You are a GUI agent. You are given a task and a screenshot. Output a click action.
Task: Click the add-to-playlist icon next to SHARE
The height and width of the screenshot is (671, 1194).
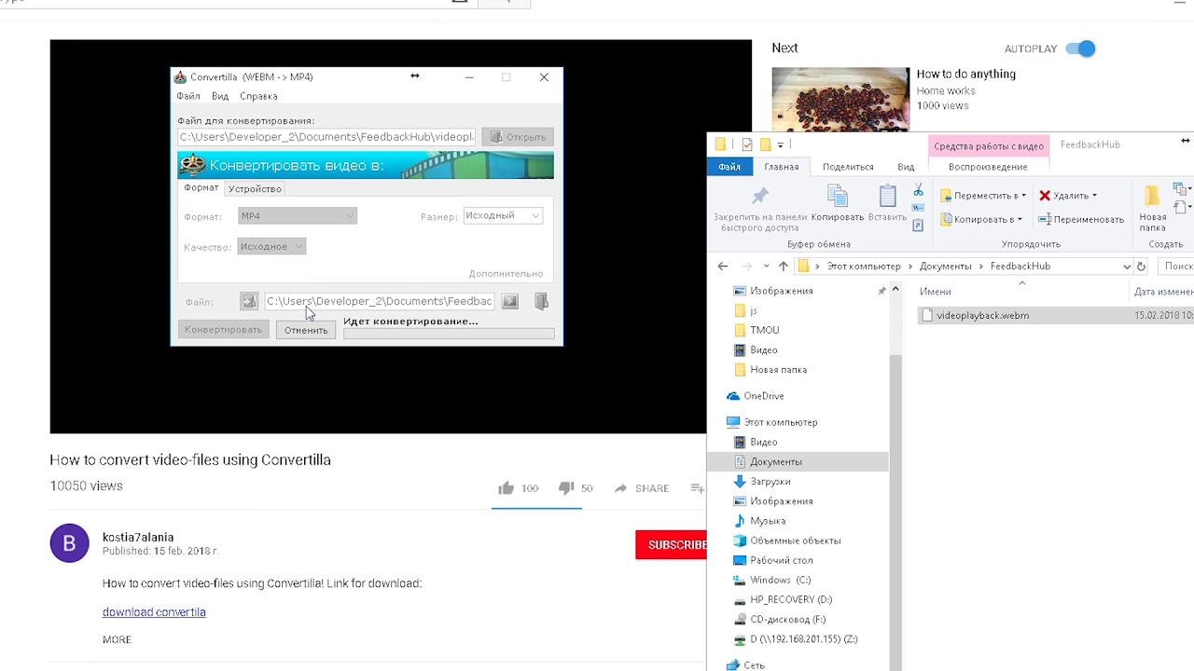697,488
